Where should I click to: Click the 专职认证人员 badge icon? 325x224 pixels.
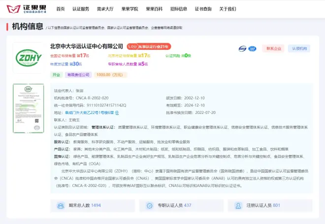(149, 206)
